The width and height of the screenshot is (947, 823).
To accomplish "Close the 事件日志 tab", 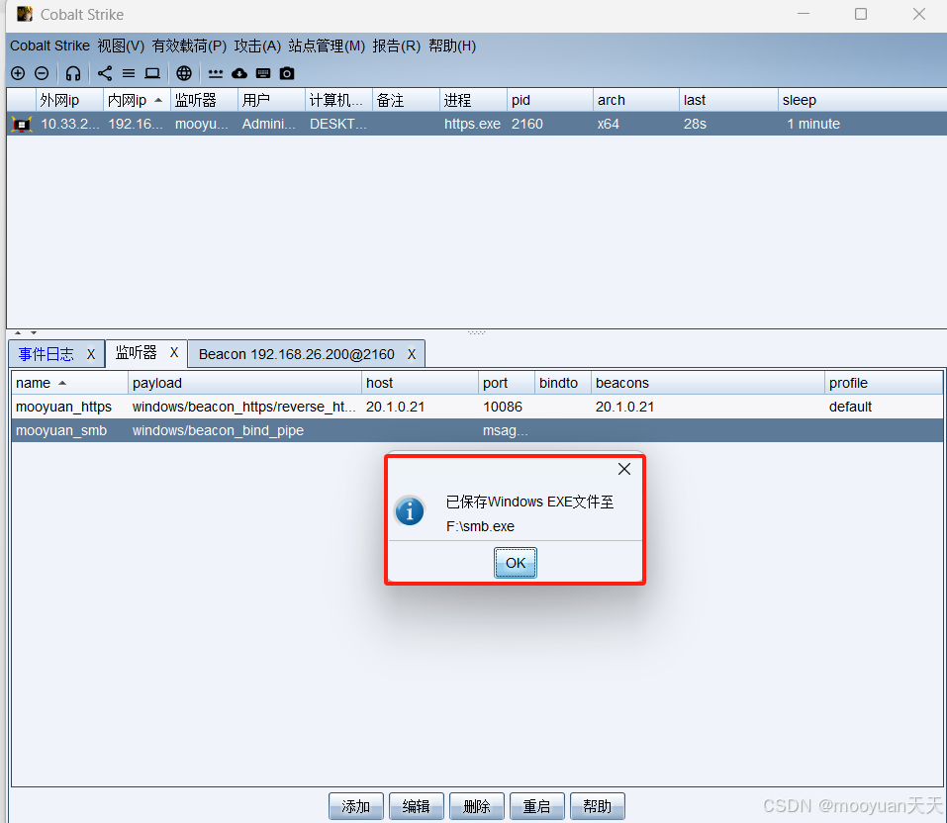I will [x=91, y=354].
